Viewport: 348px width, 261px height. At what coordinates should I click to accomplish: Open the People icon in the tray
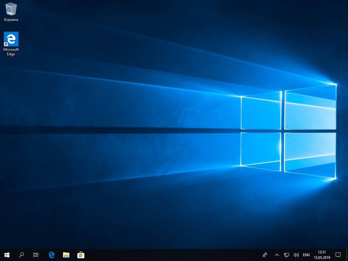coord(265,255)
